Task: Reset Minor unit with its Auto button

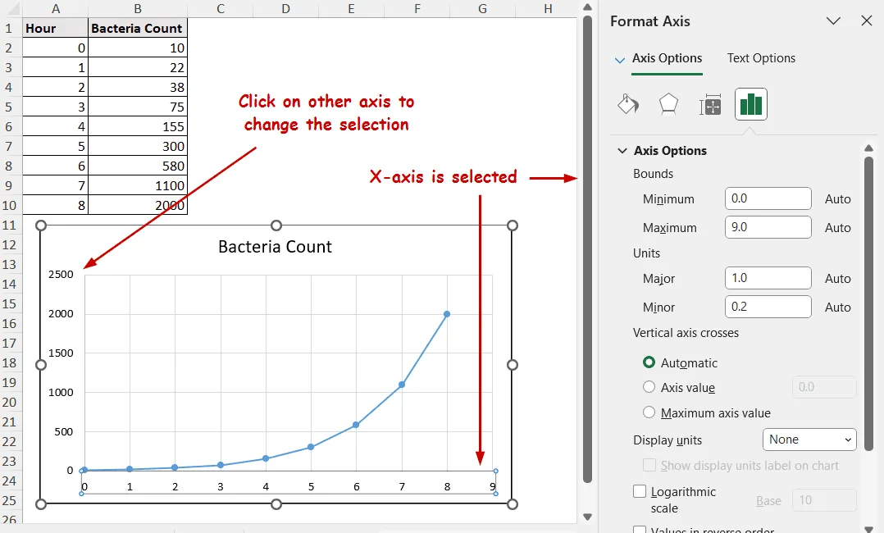Action: (x=838, y=307)
